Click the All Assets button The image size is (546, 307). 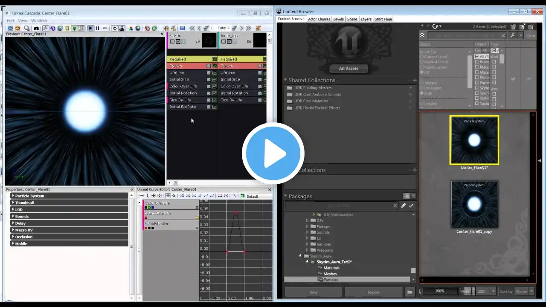click(x=349, y=68)
